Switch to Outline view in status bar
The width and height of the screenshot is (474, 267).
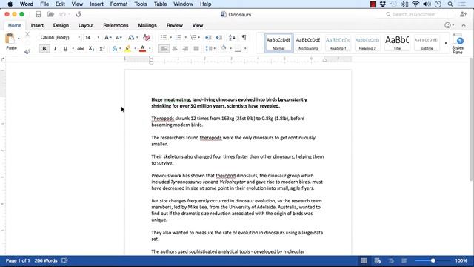391,260
